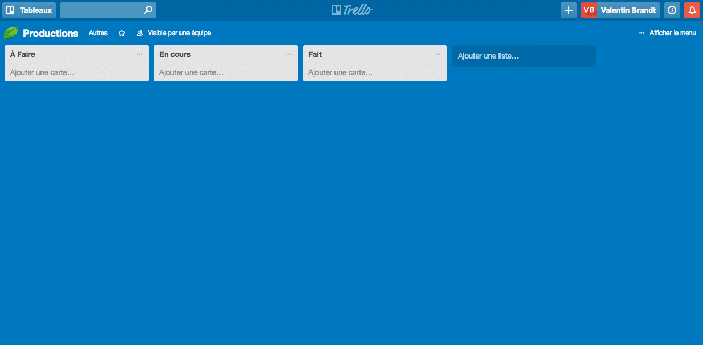The height and width of the screenshot is (345, 703).
Task: Click the search input field
Action: click(x=108, y=10)
